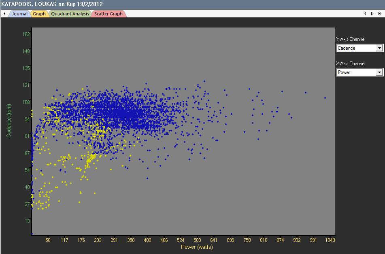Expand the Y-Axis Channel dropdown arrow
385x254 pixels.
(379, 48)
